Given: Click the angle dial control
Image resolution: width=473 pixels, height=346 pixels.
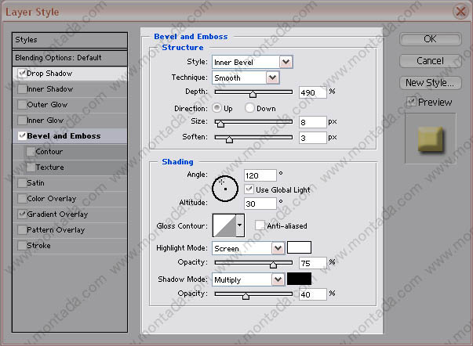Looking at the screenshot, I should (x=225, y=189).
